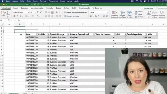Open Estilos de Célula
Screen dimensions: 167x94
point(129,14)
